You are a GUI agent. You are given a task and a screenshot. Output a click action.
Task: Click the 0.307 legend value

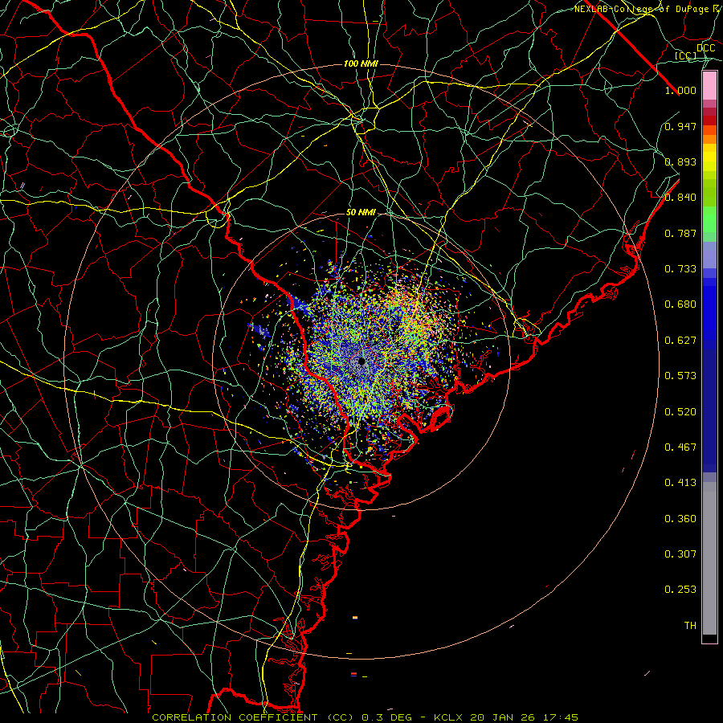pyautogui.click(x=680, y=554)
